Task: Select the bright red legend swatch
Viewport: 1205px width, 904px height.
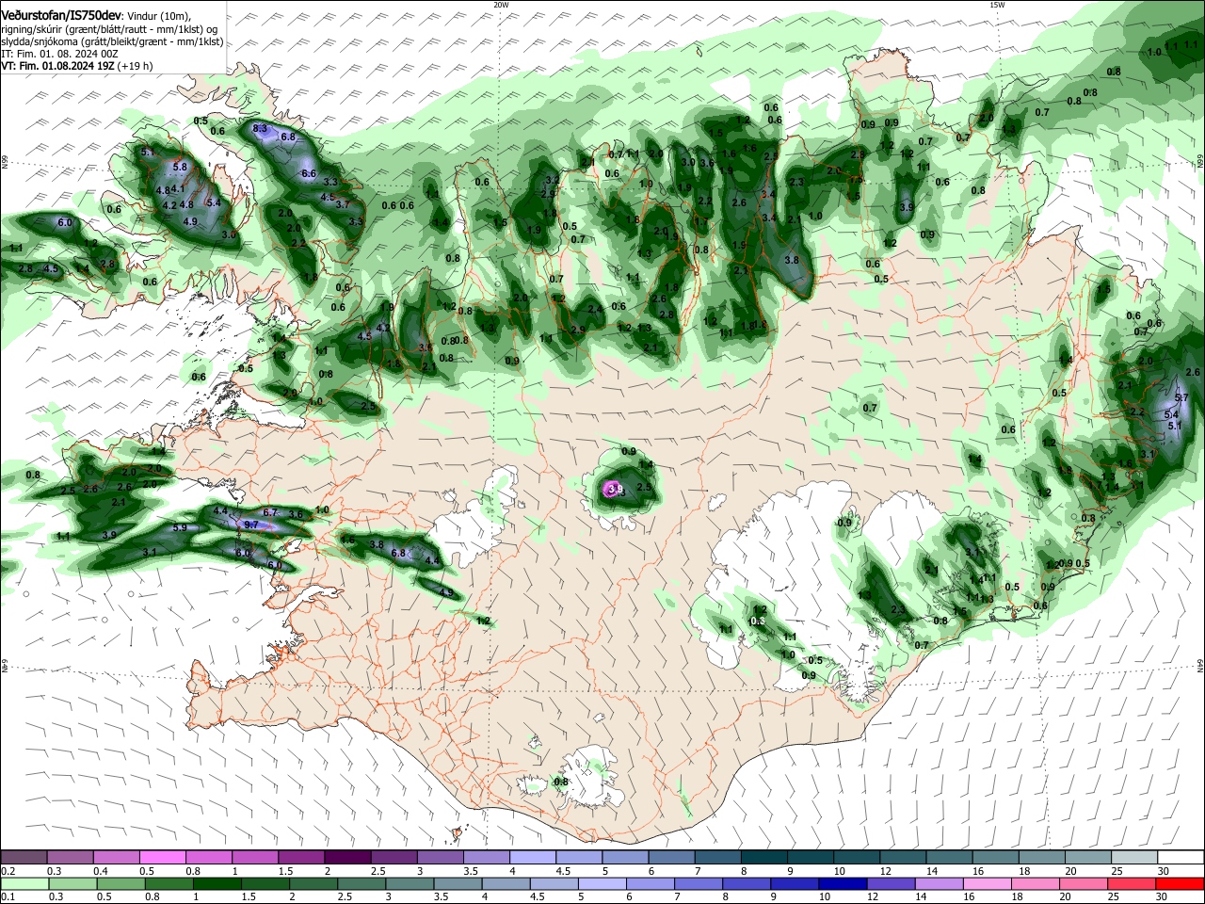Action: [1180, 883]
